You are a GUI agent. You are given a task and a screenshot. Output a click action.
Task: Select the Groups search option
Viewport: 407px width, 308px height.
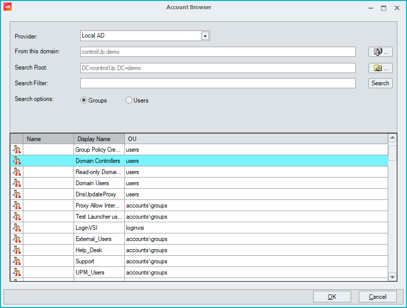point(82,100)
